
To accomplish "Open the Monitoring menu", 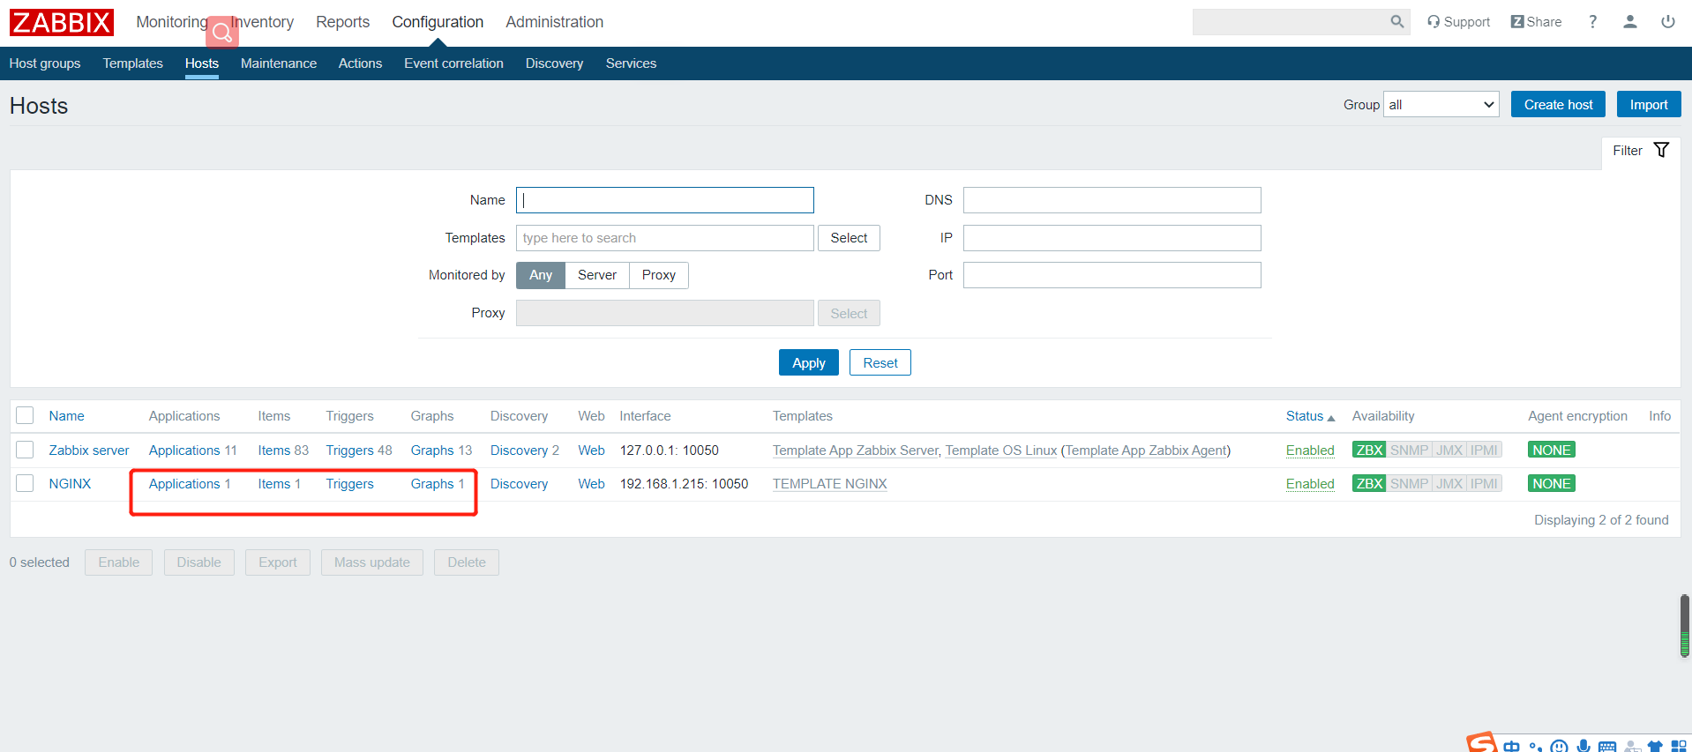I will [172, 22].
